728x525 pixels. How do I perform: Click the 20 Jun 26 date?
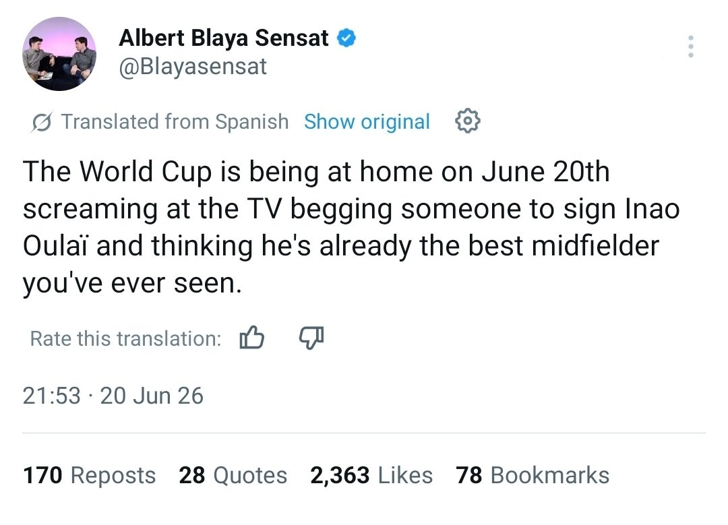point(152,396)
